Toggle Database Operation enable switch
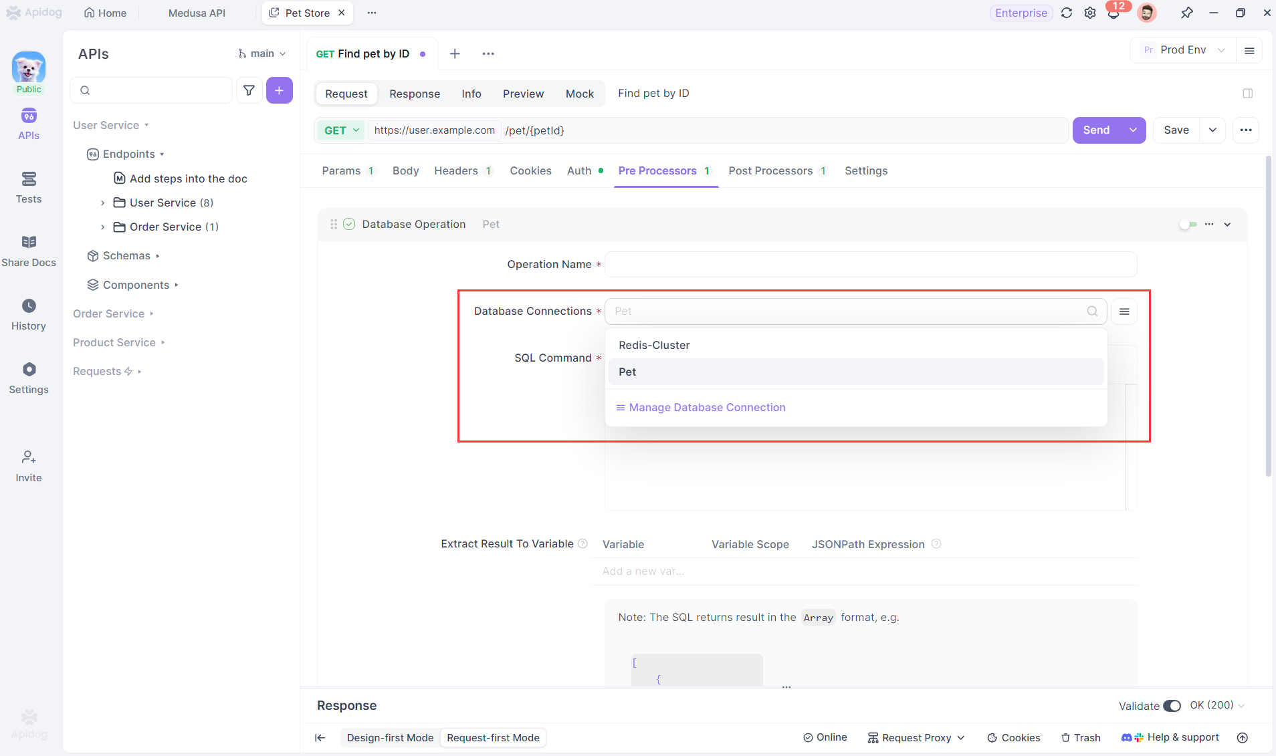Image resolution: width=1276 pixels, height=756 pixels. [x=1188, y=225]
